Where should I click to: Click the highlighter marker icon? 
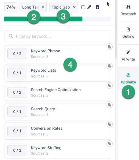pyautogui.click(x=89, y=7)
